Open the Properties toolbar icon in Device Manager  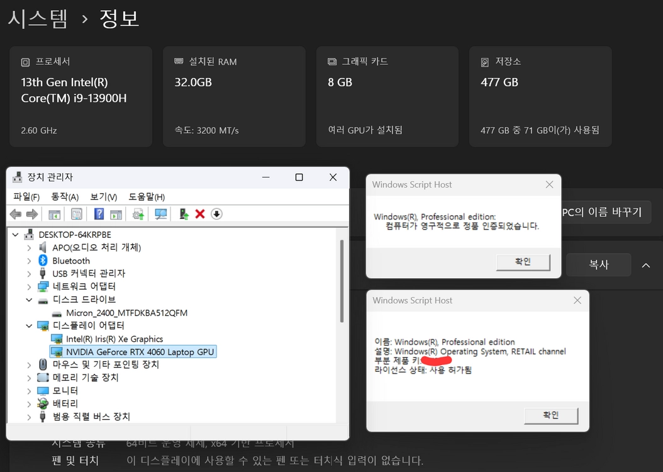click(77, 214)
